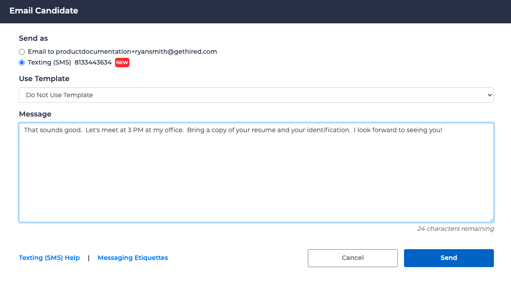Click the phone number 8133443634

tap(94, 62)
